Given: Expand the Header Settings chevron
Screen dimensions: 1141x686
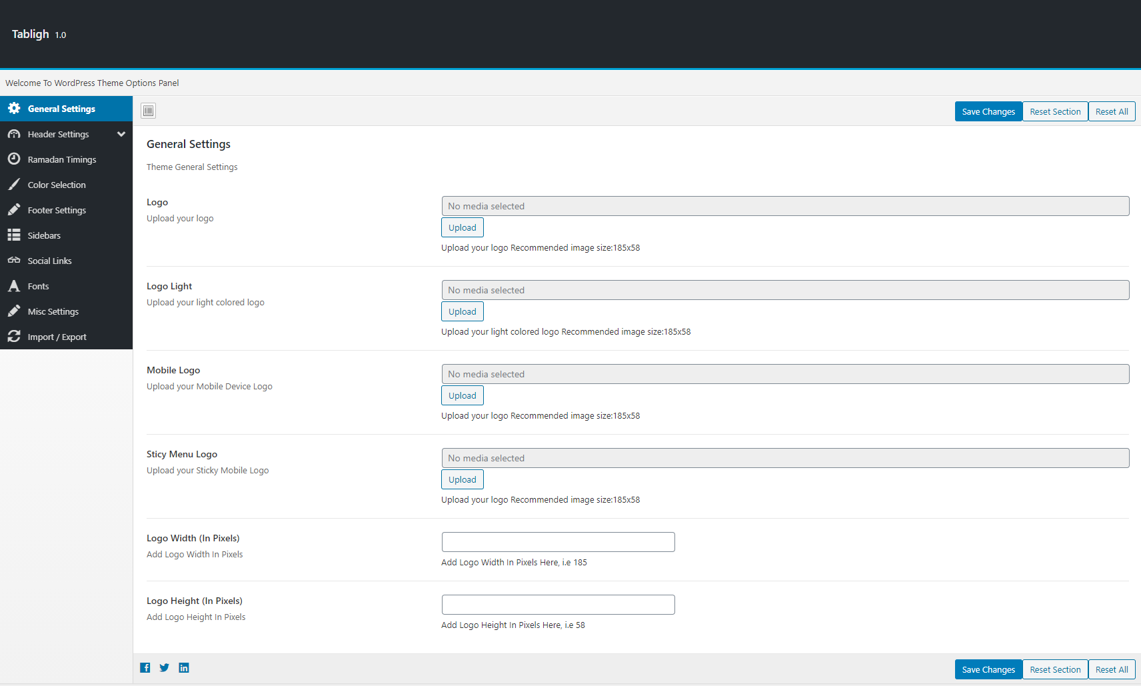Looking at the screenshot, I should (121, 134).
